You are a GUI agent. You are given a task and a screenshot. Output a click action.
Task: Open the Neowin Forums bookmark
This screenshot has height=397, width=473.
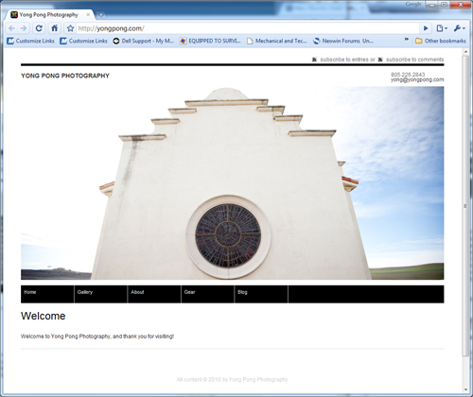[343, 41]
